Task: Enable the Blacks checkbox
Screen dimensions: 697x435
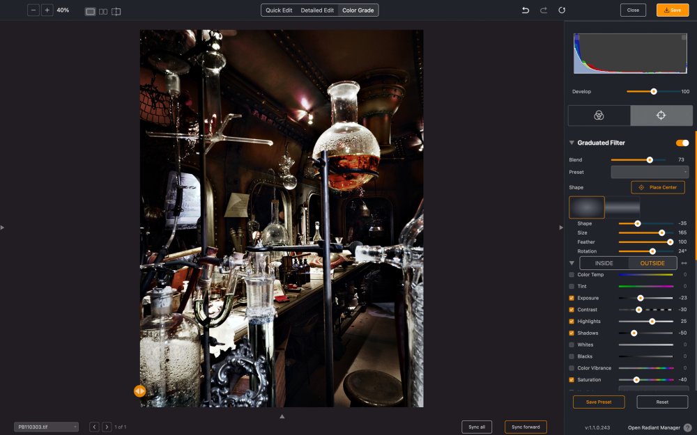Action: (572, 356)
